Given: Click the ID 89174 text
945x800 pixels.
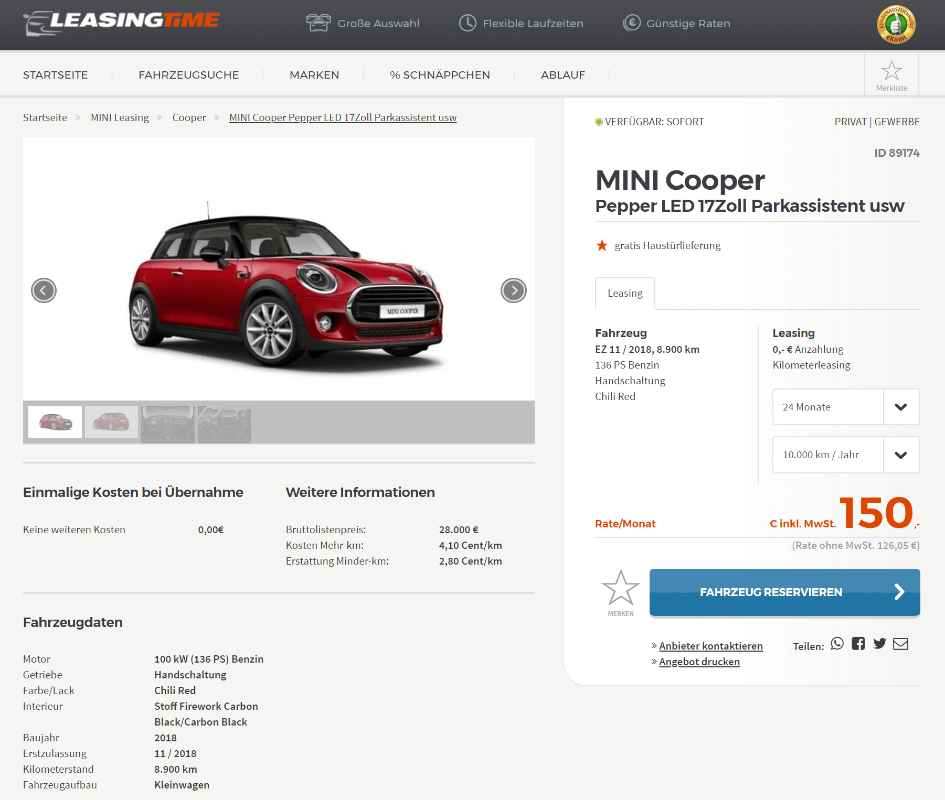Looking at the screenshot, I should click(897, 153).
